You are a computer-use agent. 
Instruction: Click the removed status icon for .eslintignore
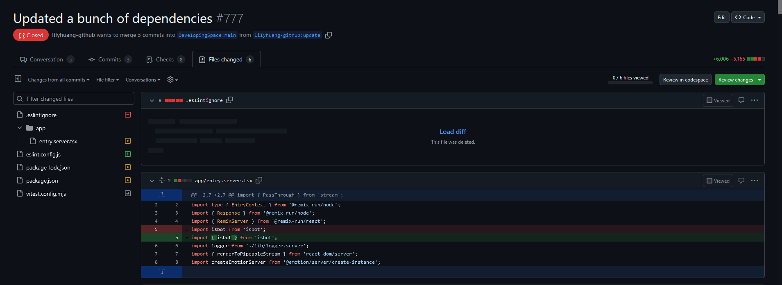pyautogui.click(x=128, y=115)
